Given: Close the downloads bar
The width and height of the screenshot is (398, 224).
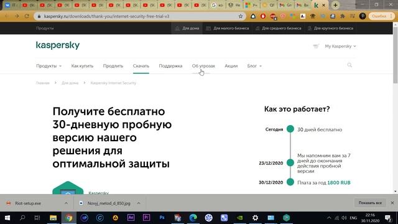Looking at the screenshot, I should pyautogui.click(x=392, y=203).
